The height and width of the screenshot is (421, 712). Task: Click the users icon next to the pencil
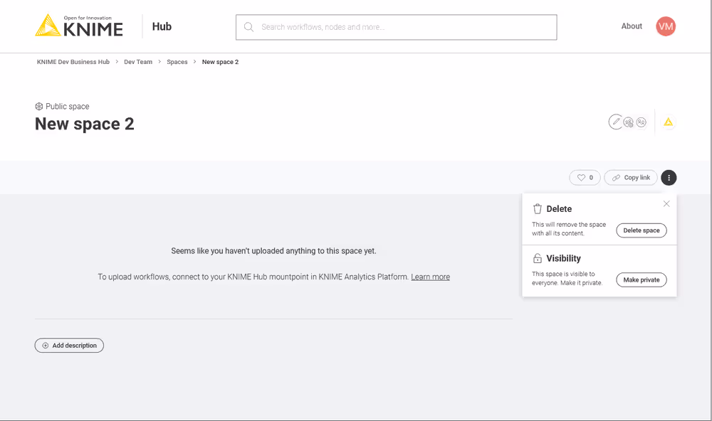tap(642, 122)
